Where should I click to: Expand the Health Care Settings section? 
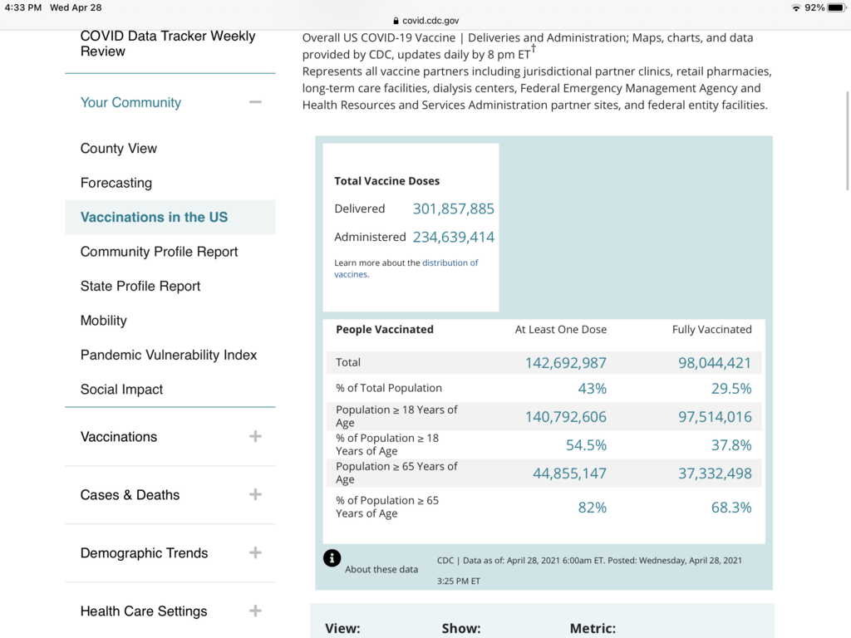coord(255,611)
